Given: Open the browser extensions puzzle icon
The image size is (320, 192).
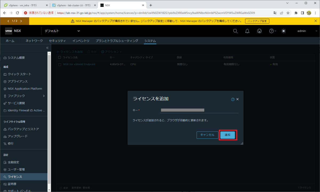Looking at the screenshot, I should click(x=296, y=13).
